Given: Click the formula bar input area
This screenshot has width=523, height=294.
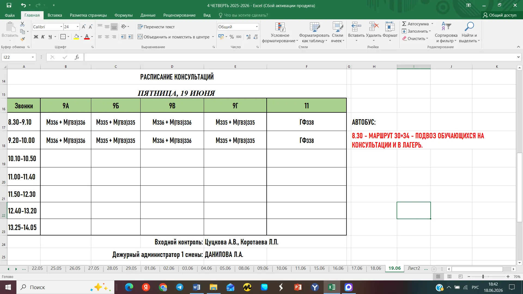Looking at the screenshot, I should tap(300, 57).
